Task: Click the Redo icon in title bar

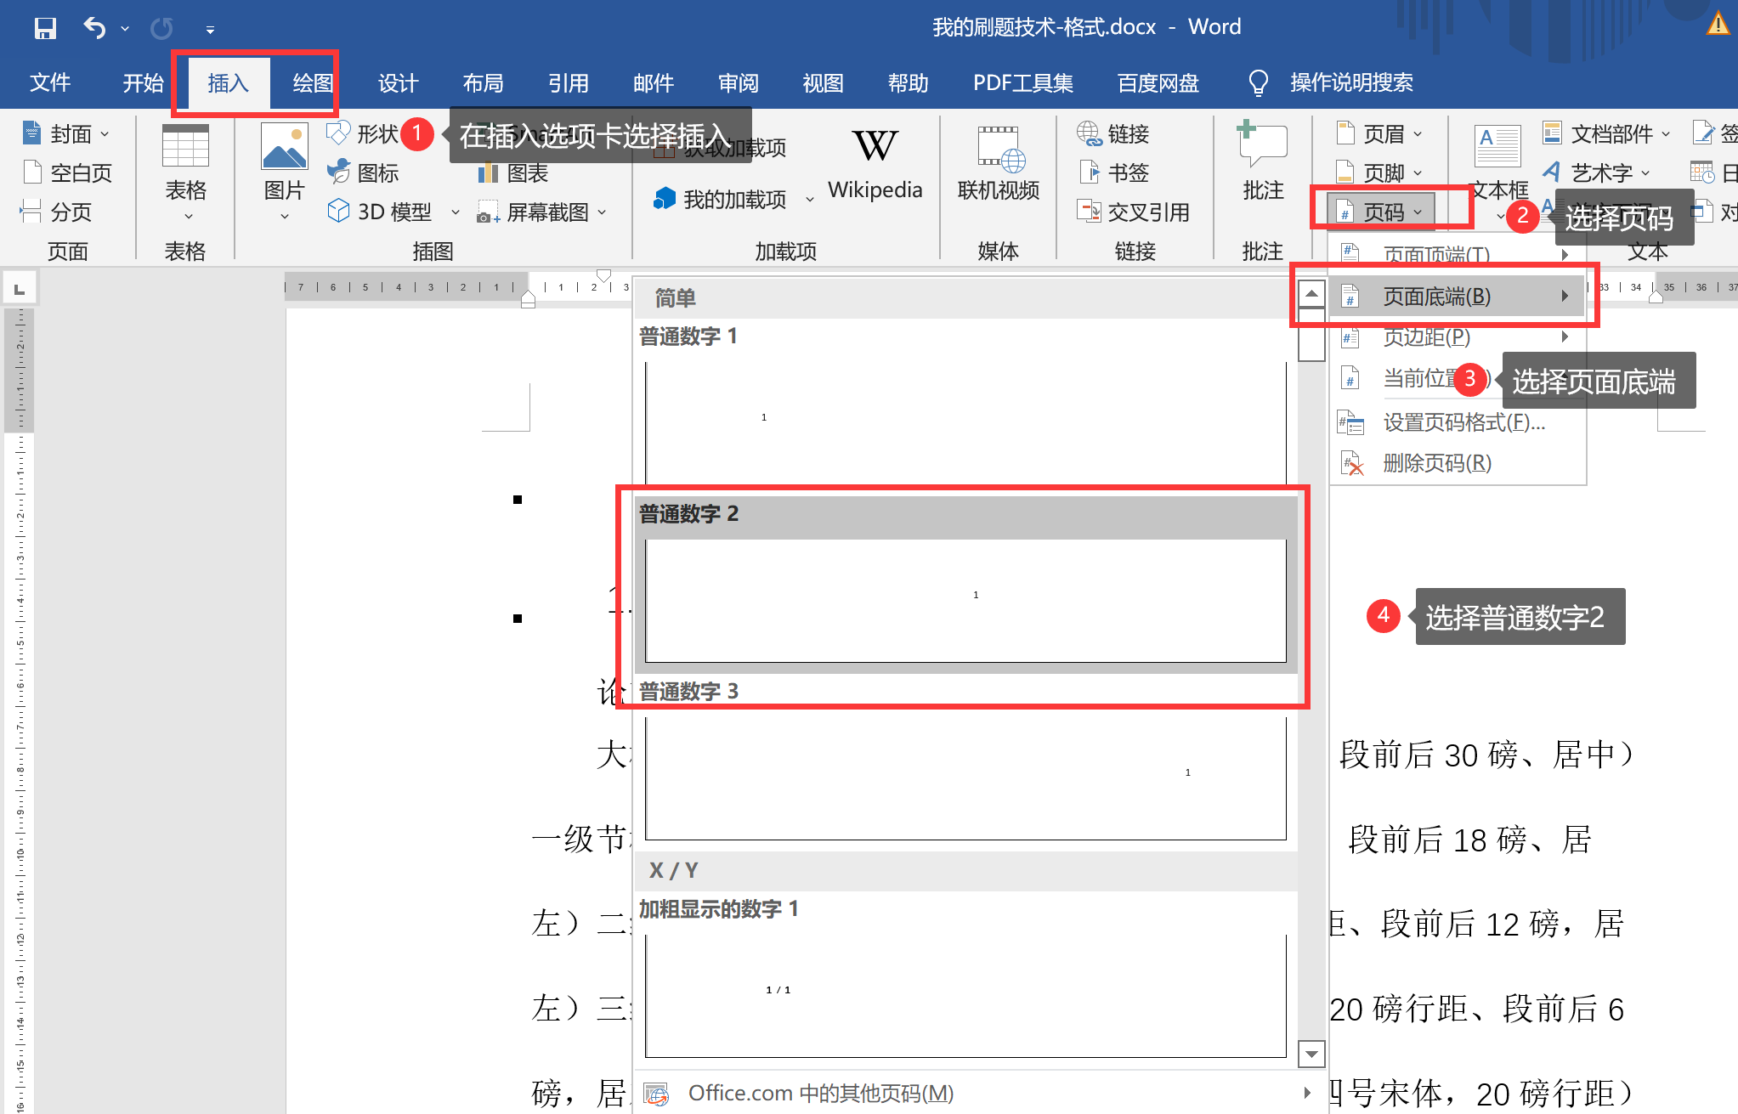Action: point(161,29)
